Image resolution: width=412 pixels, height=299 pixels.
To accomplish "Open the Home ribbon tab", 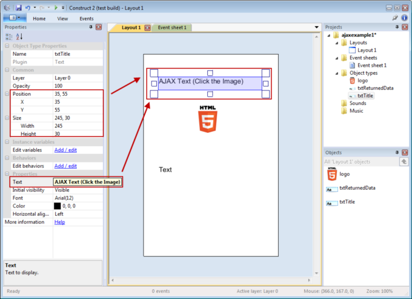I will [39, 19].
